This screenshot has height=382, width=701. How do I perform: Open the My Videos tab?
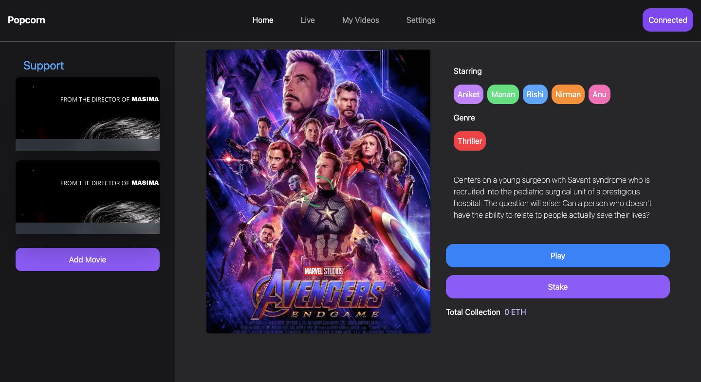pos(361,20)
